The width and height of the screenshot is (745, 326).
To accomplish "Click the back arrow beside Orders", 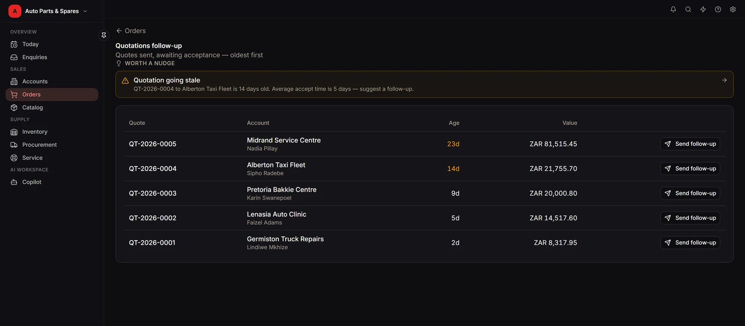I will [119, 31].
